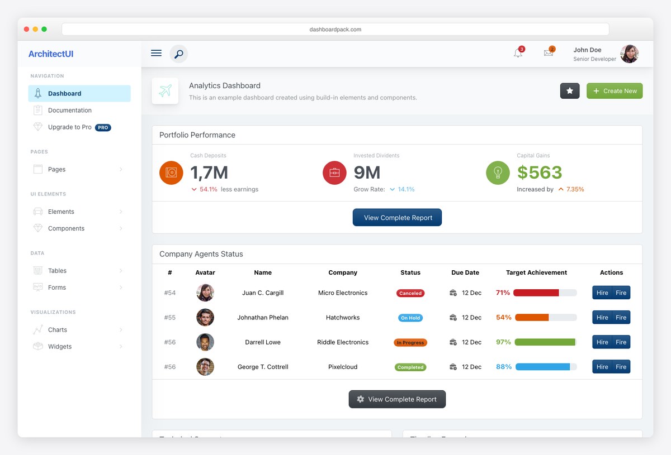
Task: Open the search magnifier icon
Action: (178, 54)
